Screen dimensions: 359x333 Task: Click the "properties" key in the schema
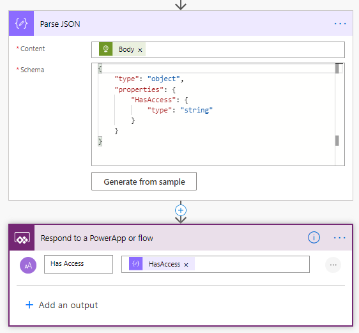139,89
